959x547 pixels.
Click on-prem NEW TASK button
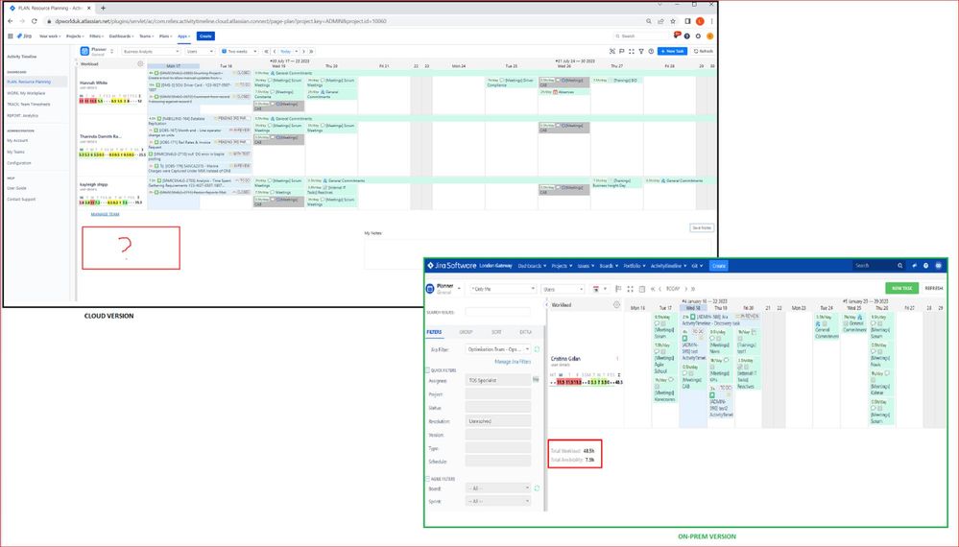[901, 289]
